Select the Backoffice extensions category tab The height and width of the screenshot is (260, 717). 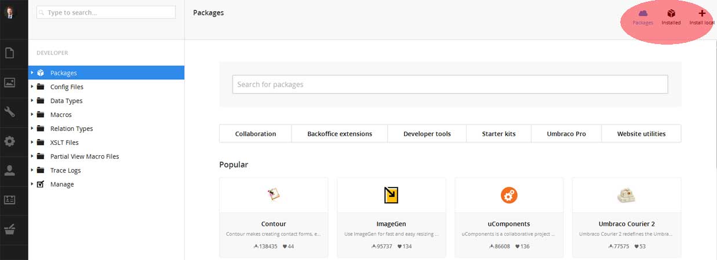pos(340,133)
